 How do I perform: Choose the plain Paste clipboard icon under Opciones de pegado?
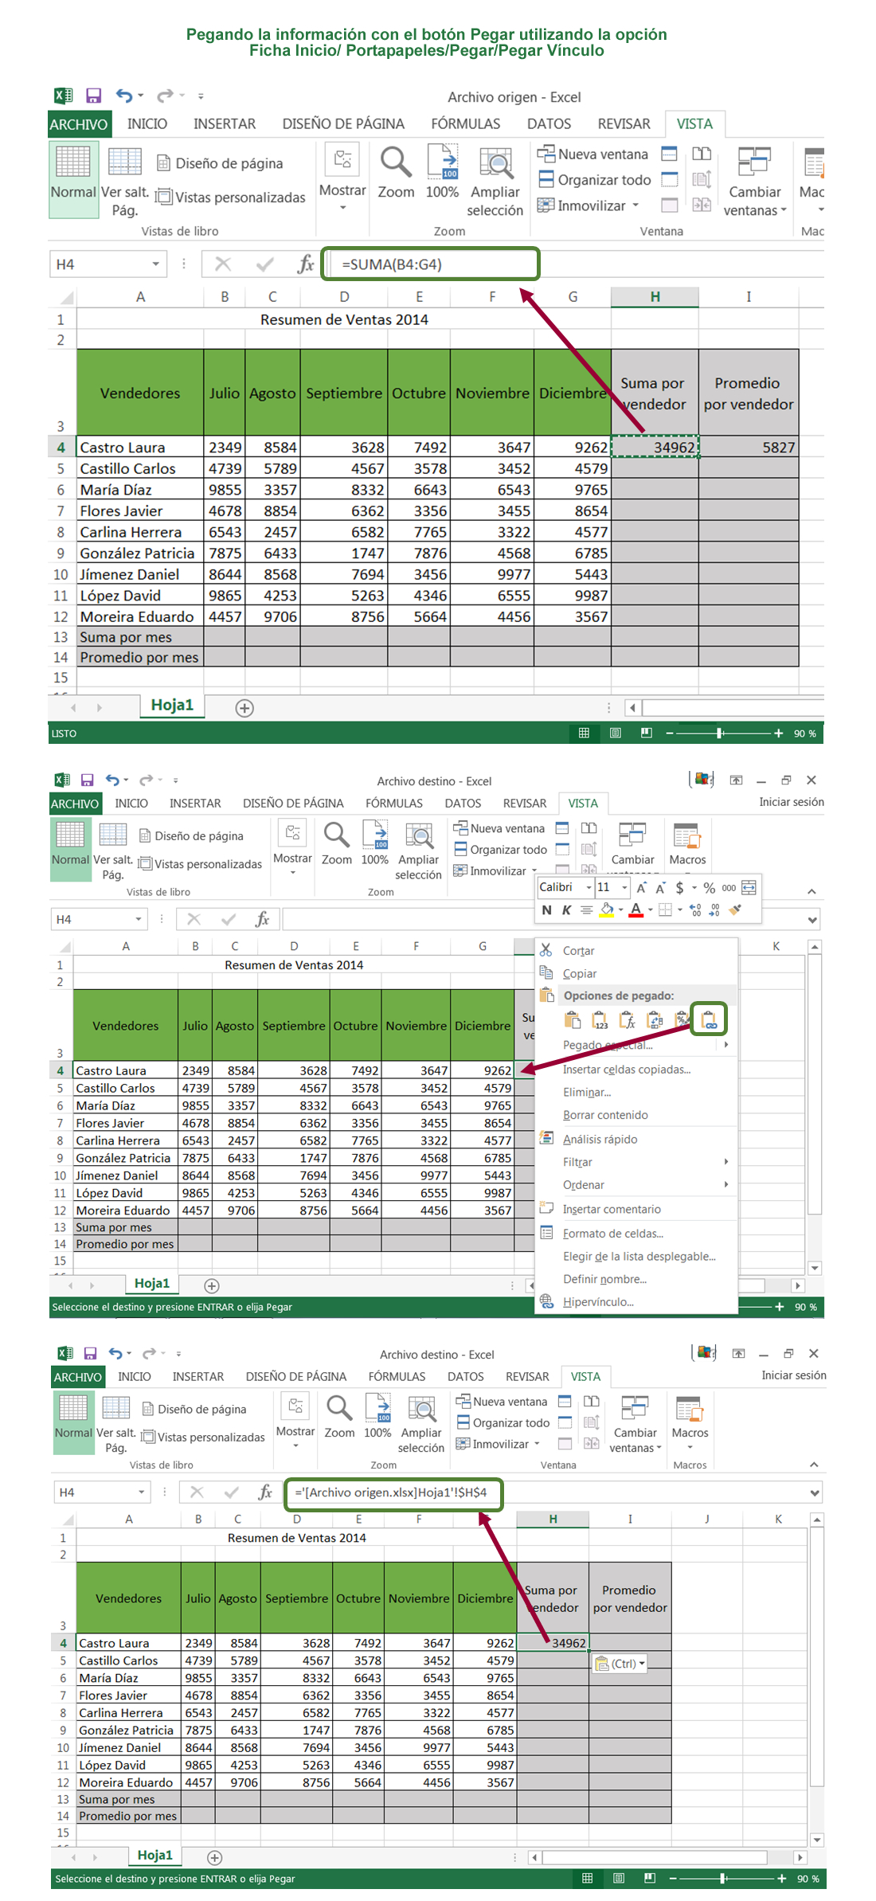tap(572, 1020)
